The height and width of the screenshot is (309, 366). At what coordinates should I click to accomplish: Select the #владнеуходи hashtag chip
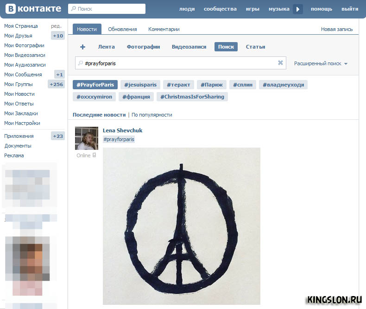[284, 85]
